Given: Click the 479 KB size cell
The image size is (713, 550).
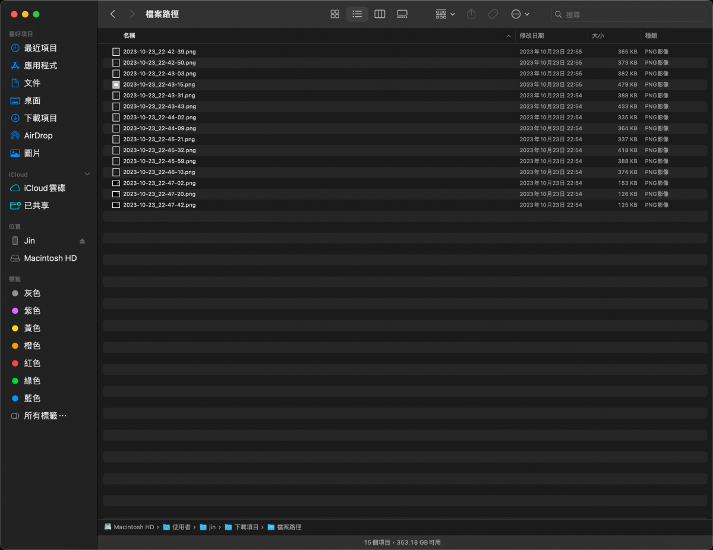Looking at the screenshot, I should click(x=627, y=85).
